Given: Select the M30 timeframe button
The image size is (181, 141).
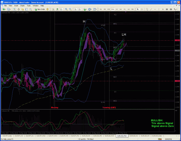Looking at the screenshot, I should tap(113, 9).
